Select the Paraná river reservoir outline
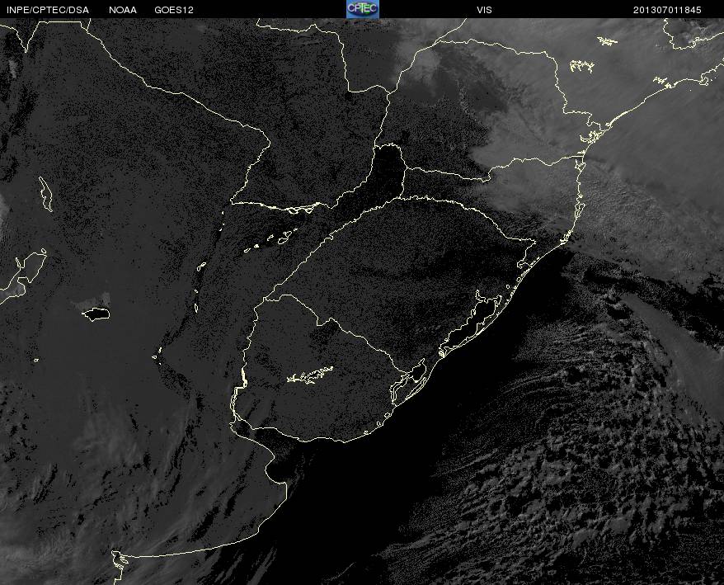 click(301, 209)
